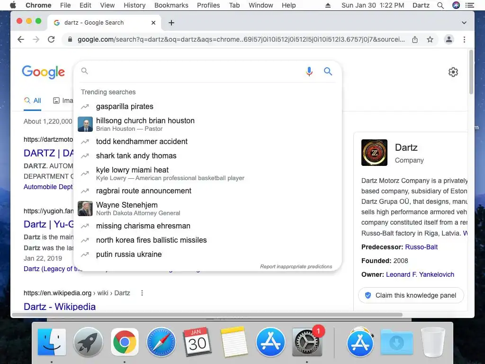Select missing charisma ehresman suggestion
Image resolution: width=485 pixels, height=364 pixels.
coord(207,226)
